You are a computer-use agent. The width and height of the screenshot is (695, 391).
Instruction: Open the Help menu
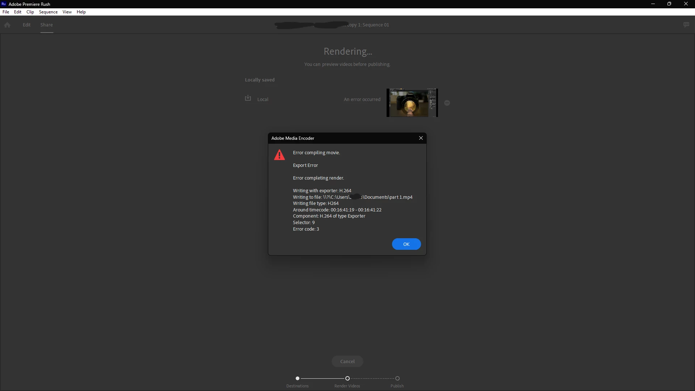(x=81, y=12)
